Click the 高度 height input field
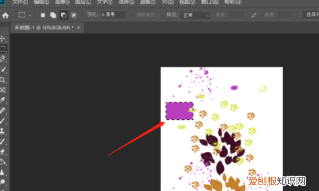This screenshot has height=191, width=319. coord(286,15)
